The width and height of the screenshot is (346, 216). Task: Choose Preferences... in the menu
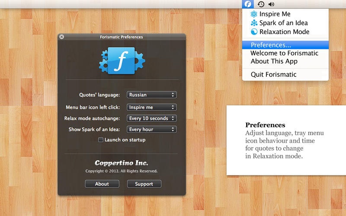pyautogui.click(x=285, y=45)
